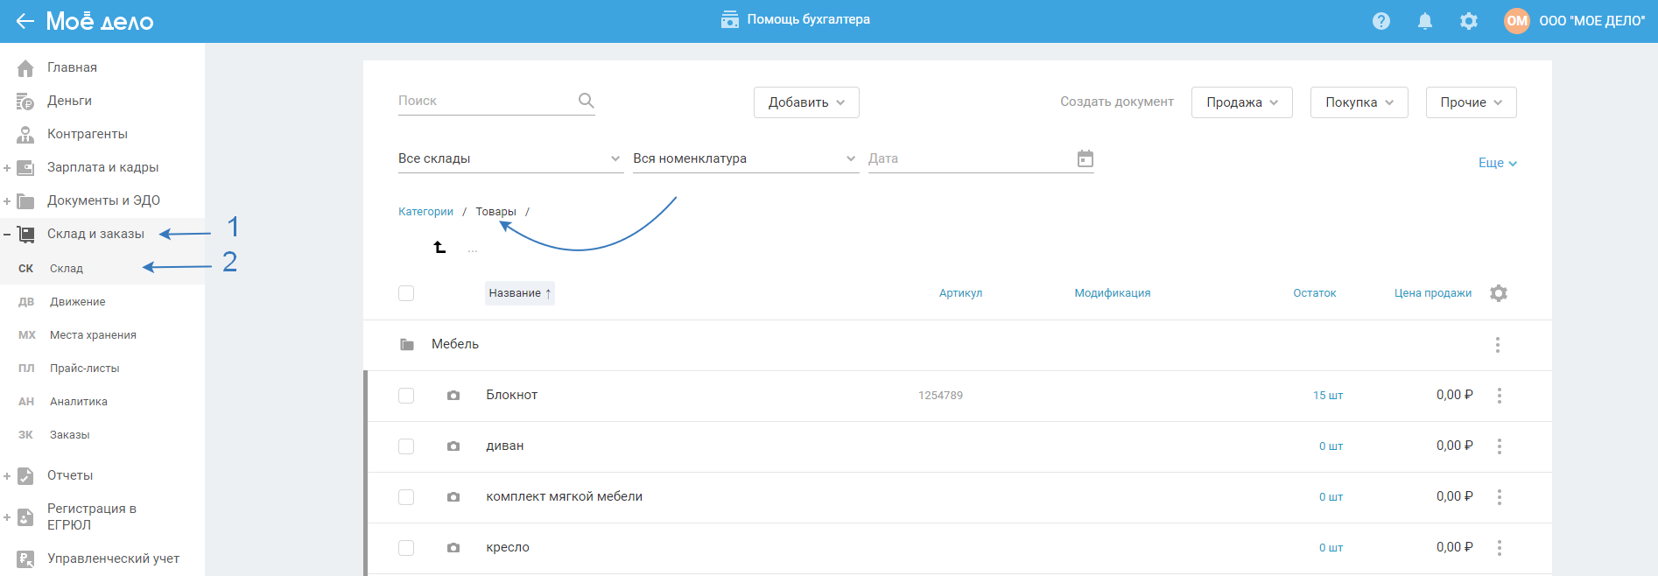
Task: Click the search magnifier icon
Action: [x=586, y=101]
